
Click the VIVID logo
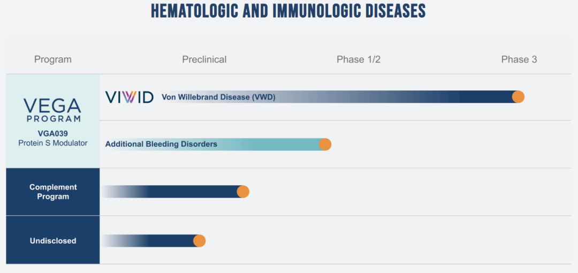point(130,97)
